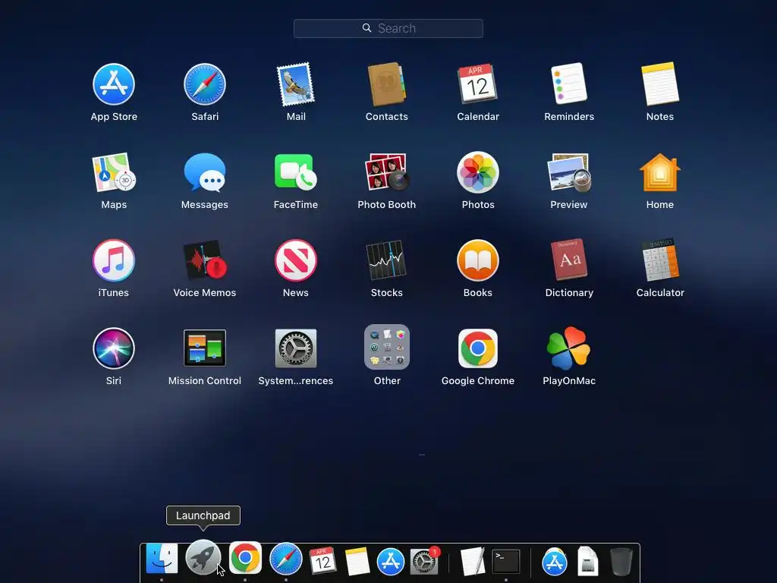Image resolution: width=777 pixels, height=583 pixels.
Task: Open the Contacts app
Action: (386, 84)
